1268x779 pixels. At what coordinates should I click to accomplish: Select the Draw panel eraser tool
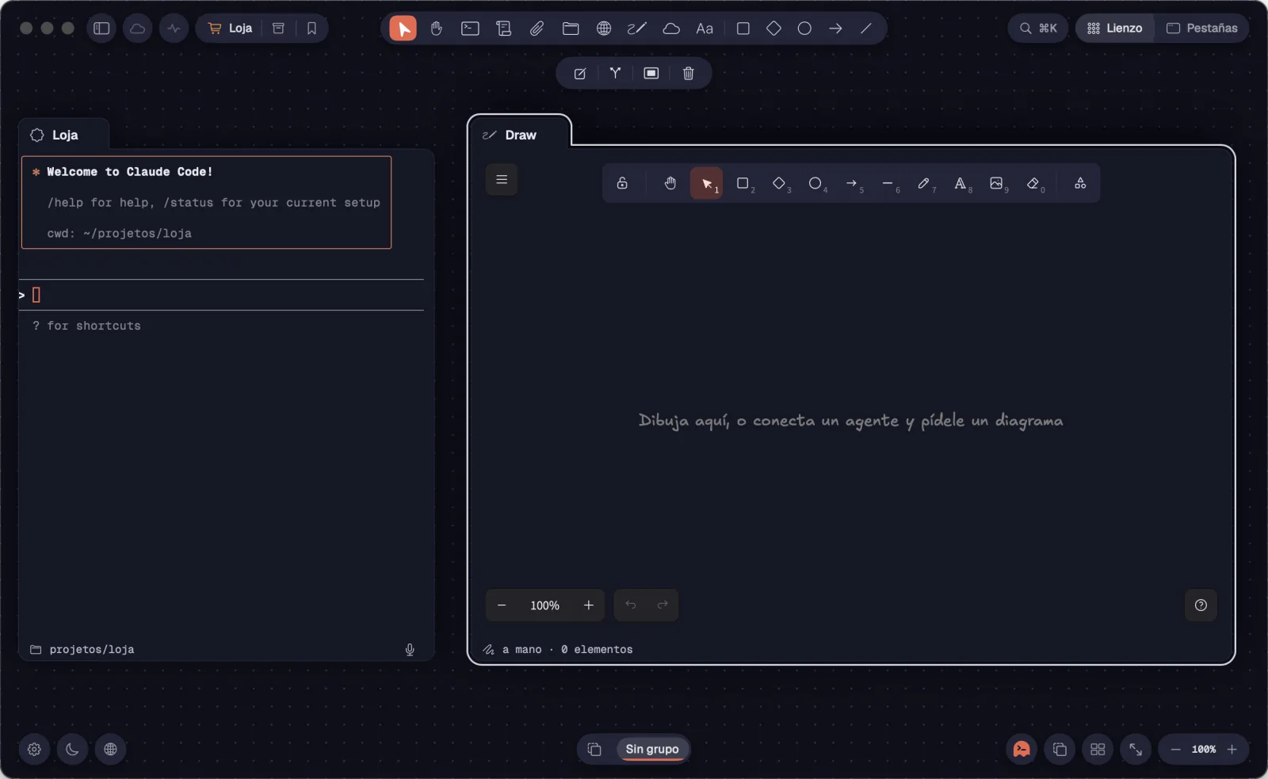pos(1033,184)
